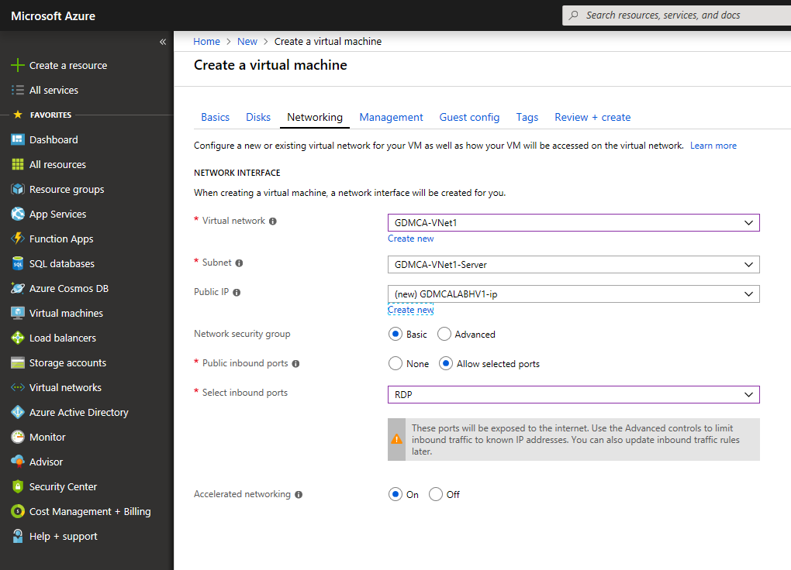
Task: Select the Networking tab
Action: coord(315,117)
